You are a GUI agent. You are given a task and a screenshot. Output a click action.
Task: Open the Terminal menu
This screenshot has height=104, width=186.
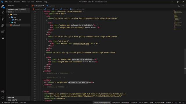click(x=39, y=2)
